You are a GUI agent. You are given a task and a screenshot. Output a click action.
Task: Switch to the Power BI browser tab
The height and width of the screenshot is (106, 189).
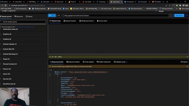click(74, 2)
